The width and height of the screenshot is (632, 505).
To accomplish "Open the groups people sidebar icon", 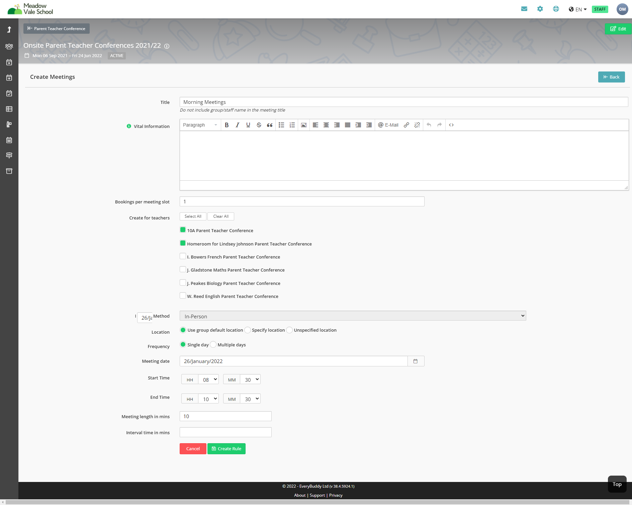I will coord(9,46).
